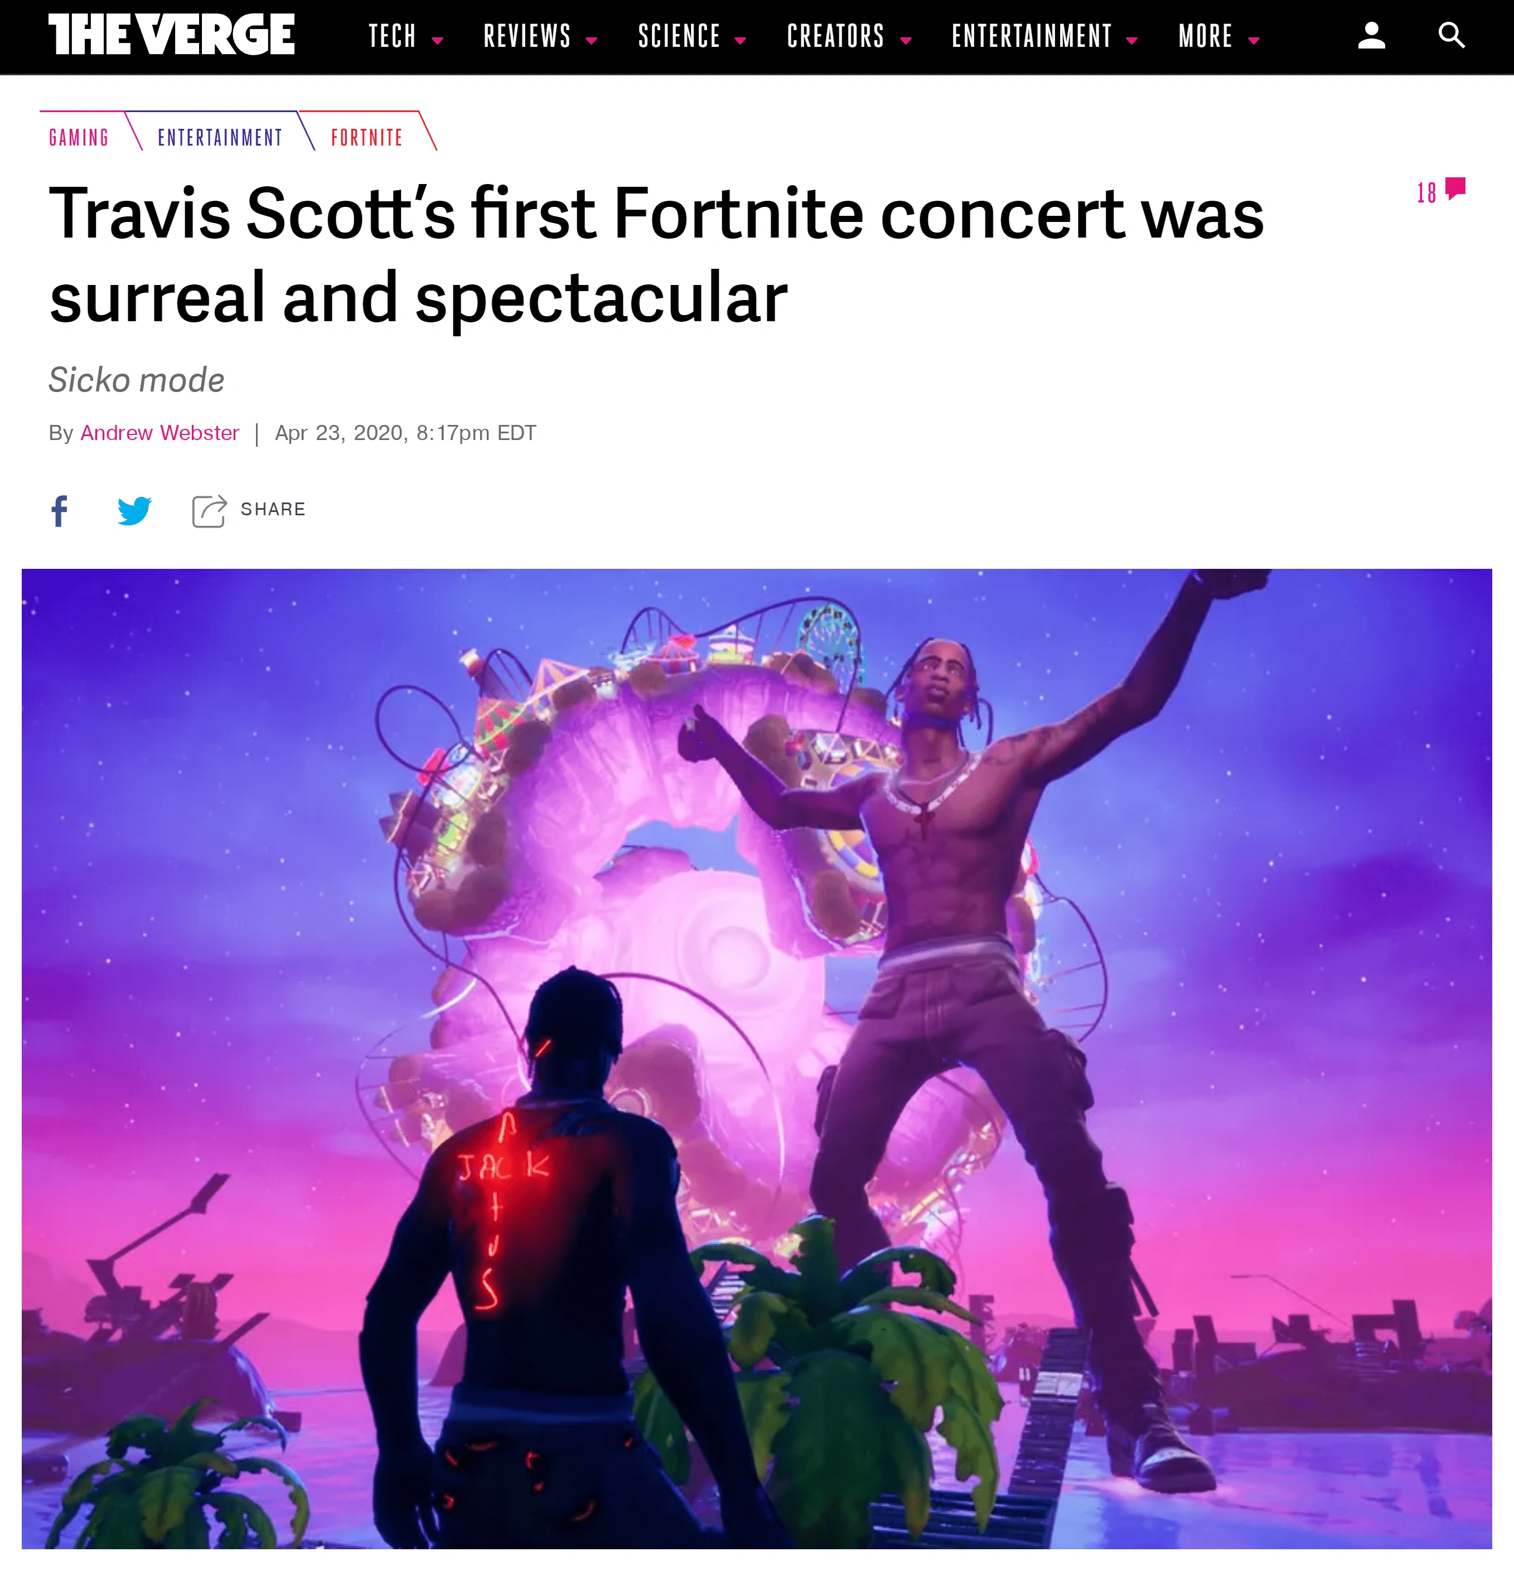
Task: Expand the Tech dropdown arrow
Action: coord(437,40)
